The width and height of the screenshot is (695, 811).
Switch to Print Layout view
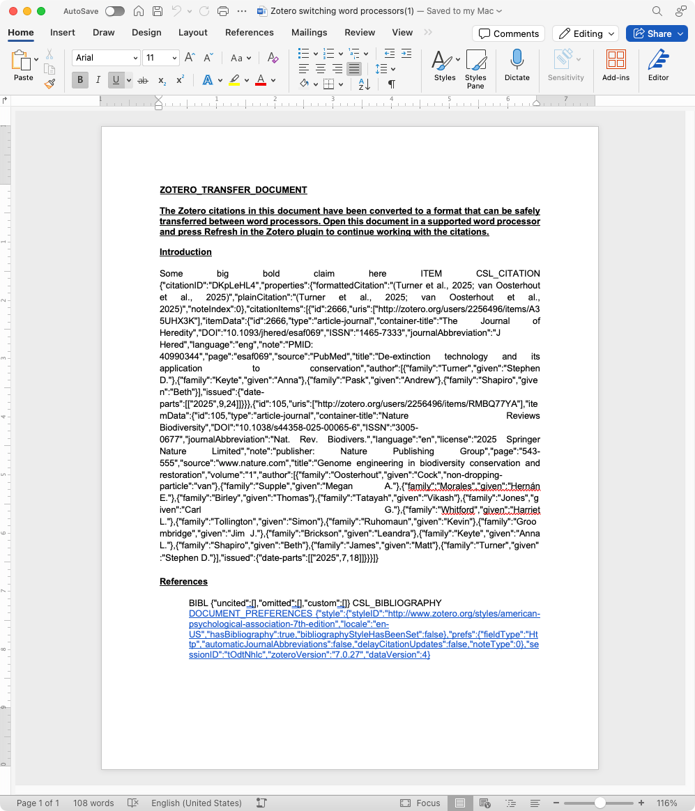(x=459, y=803)
